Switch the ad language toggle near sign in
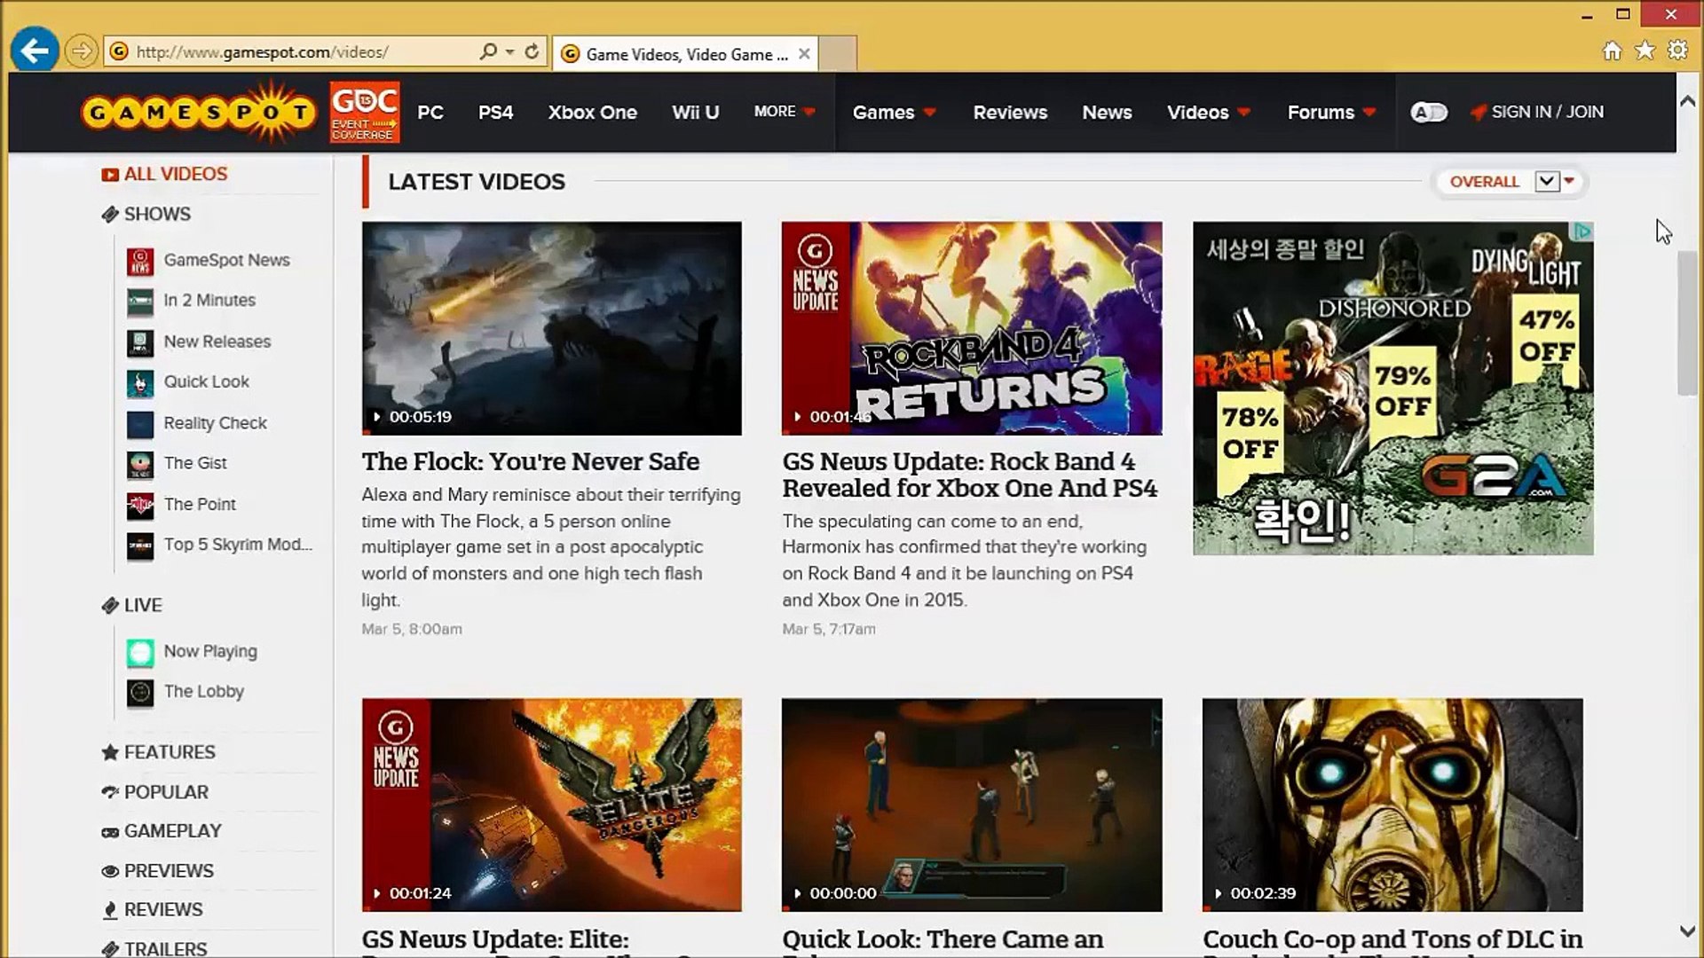1704x958 pixels. pyautogui.click(x=1429, y=113)
